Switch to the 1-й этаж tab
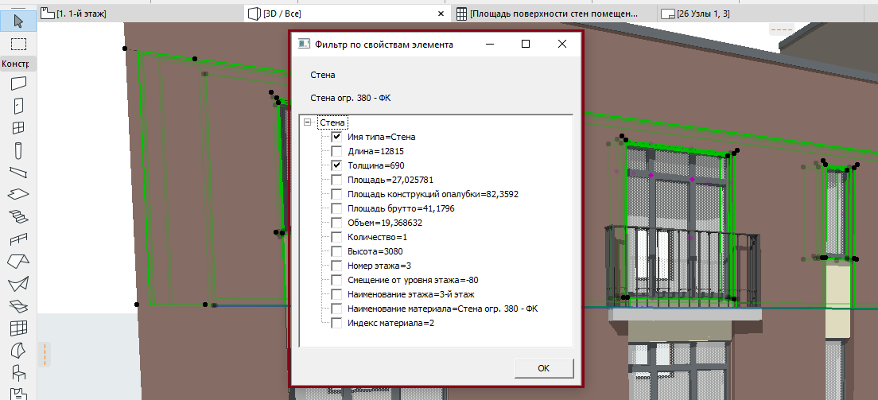The height and width of the screenshot is (400, 878). [x=80, y=14]
